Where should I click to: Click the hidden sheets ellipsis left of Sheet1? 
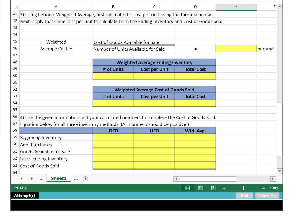tap(42, 178)
